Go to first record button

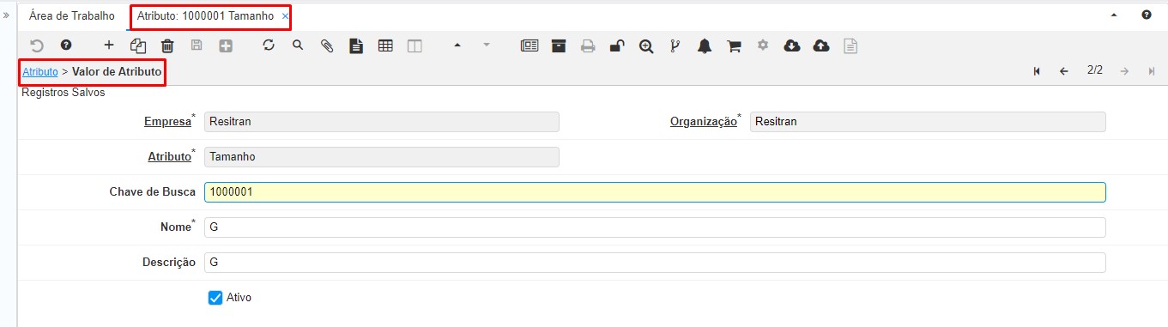(x=1037, y=71)
